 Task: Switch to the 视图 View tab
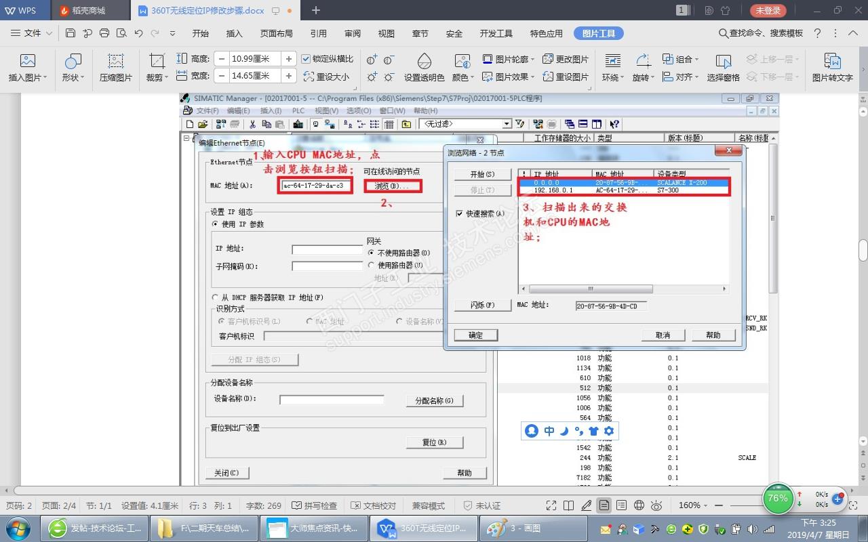pyautogui.click(x=387, y=33)
